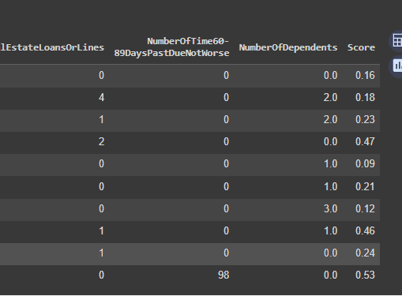Select Score value 0.16
The height and width of the screenshot is (296, 402).
click(365, 76)
